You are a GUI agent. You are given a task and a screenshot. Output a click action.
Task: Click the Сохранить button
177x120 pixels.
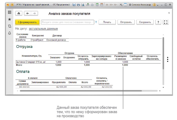145,22
